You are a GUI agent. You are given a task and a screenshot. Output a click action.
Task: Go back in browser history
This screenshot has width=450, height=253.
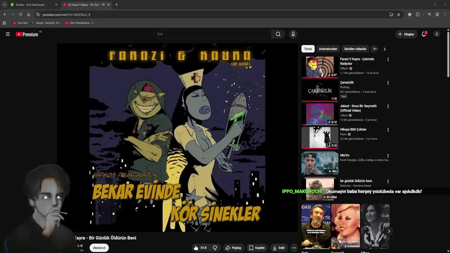[x=5, y=14]
